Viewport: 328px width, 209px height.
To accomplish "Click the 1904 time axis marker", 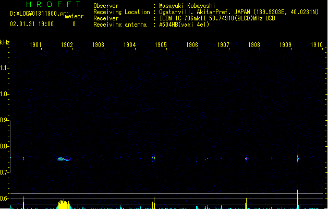I will click(x=129, y=44).
